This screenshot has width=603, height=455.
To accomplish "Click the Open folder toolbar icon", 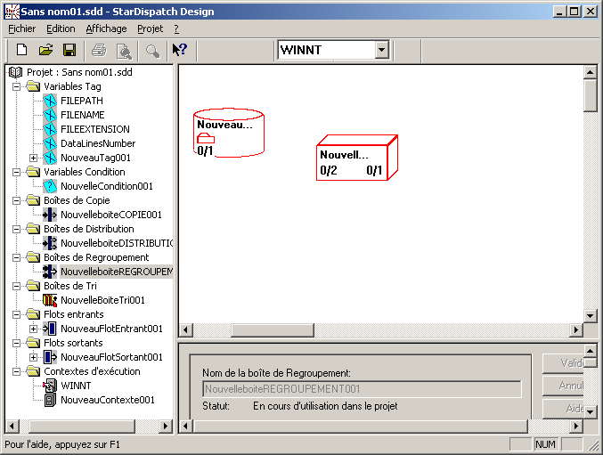I will coord(45,50).
